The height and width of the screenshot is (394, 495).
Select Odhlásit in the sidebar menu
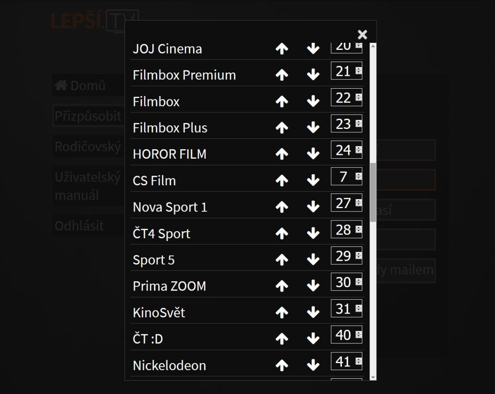coord(79,226)
